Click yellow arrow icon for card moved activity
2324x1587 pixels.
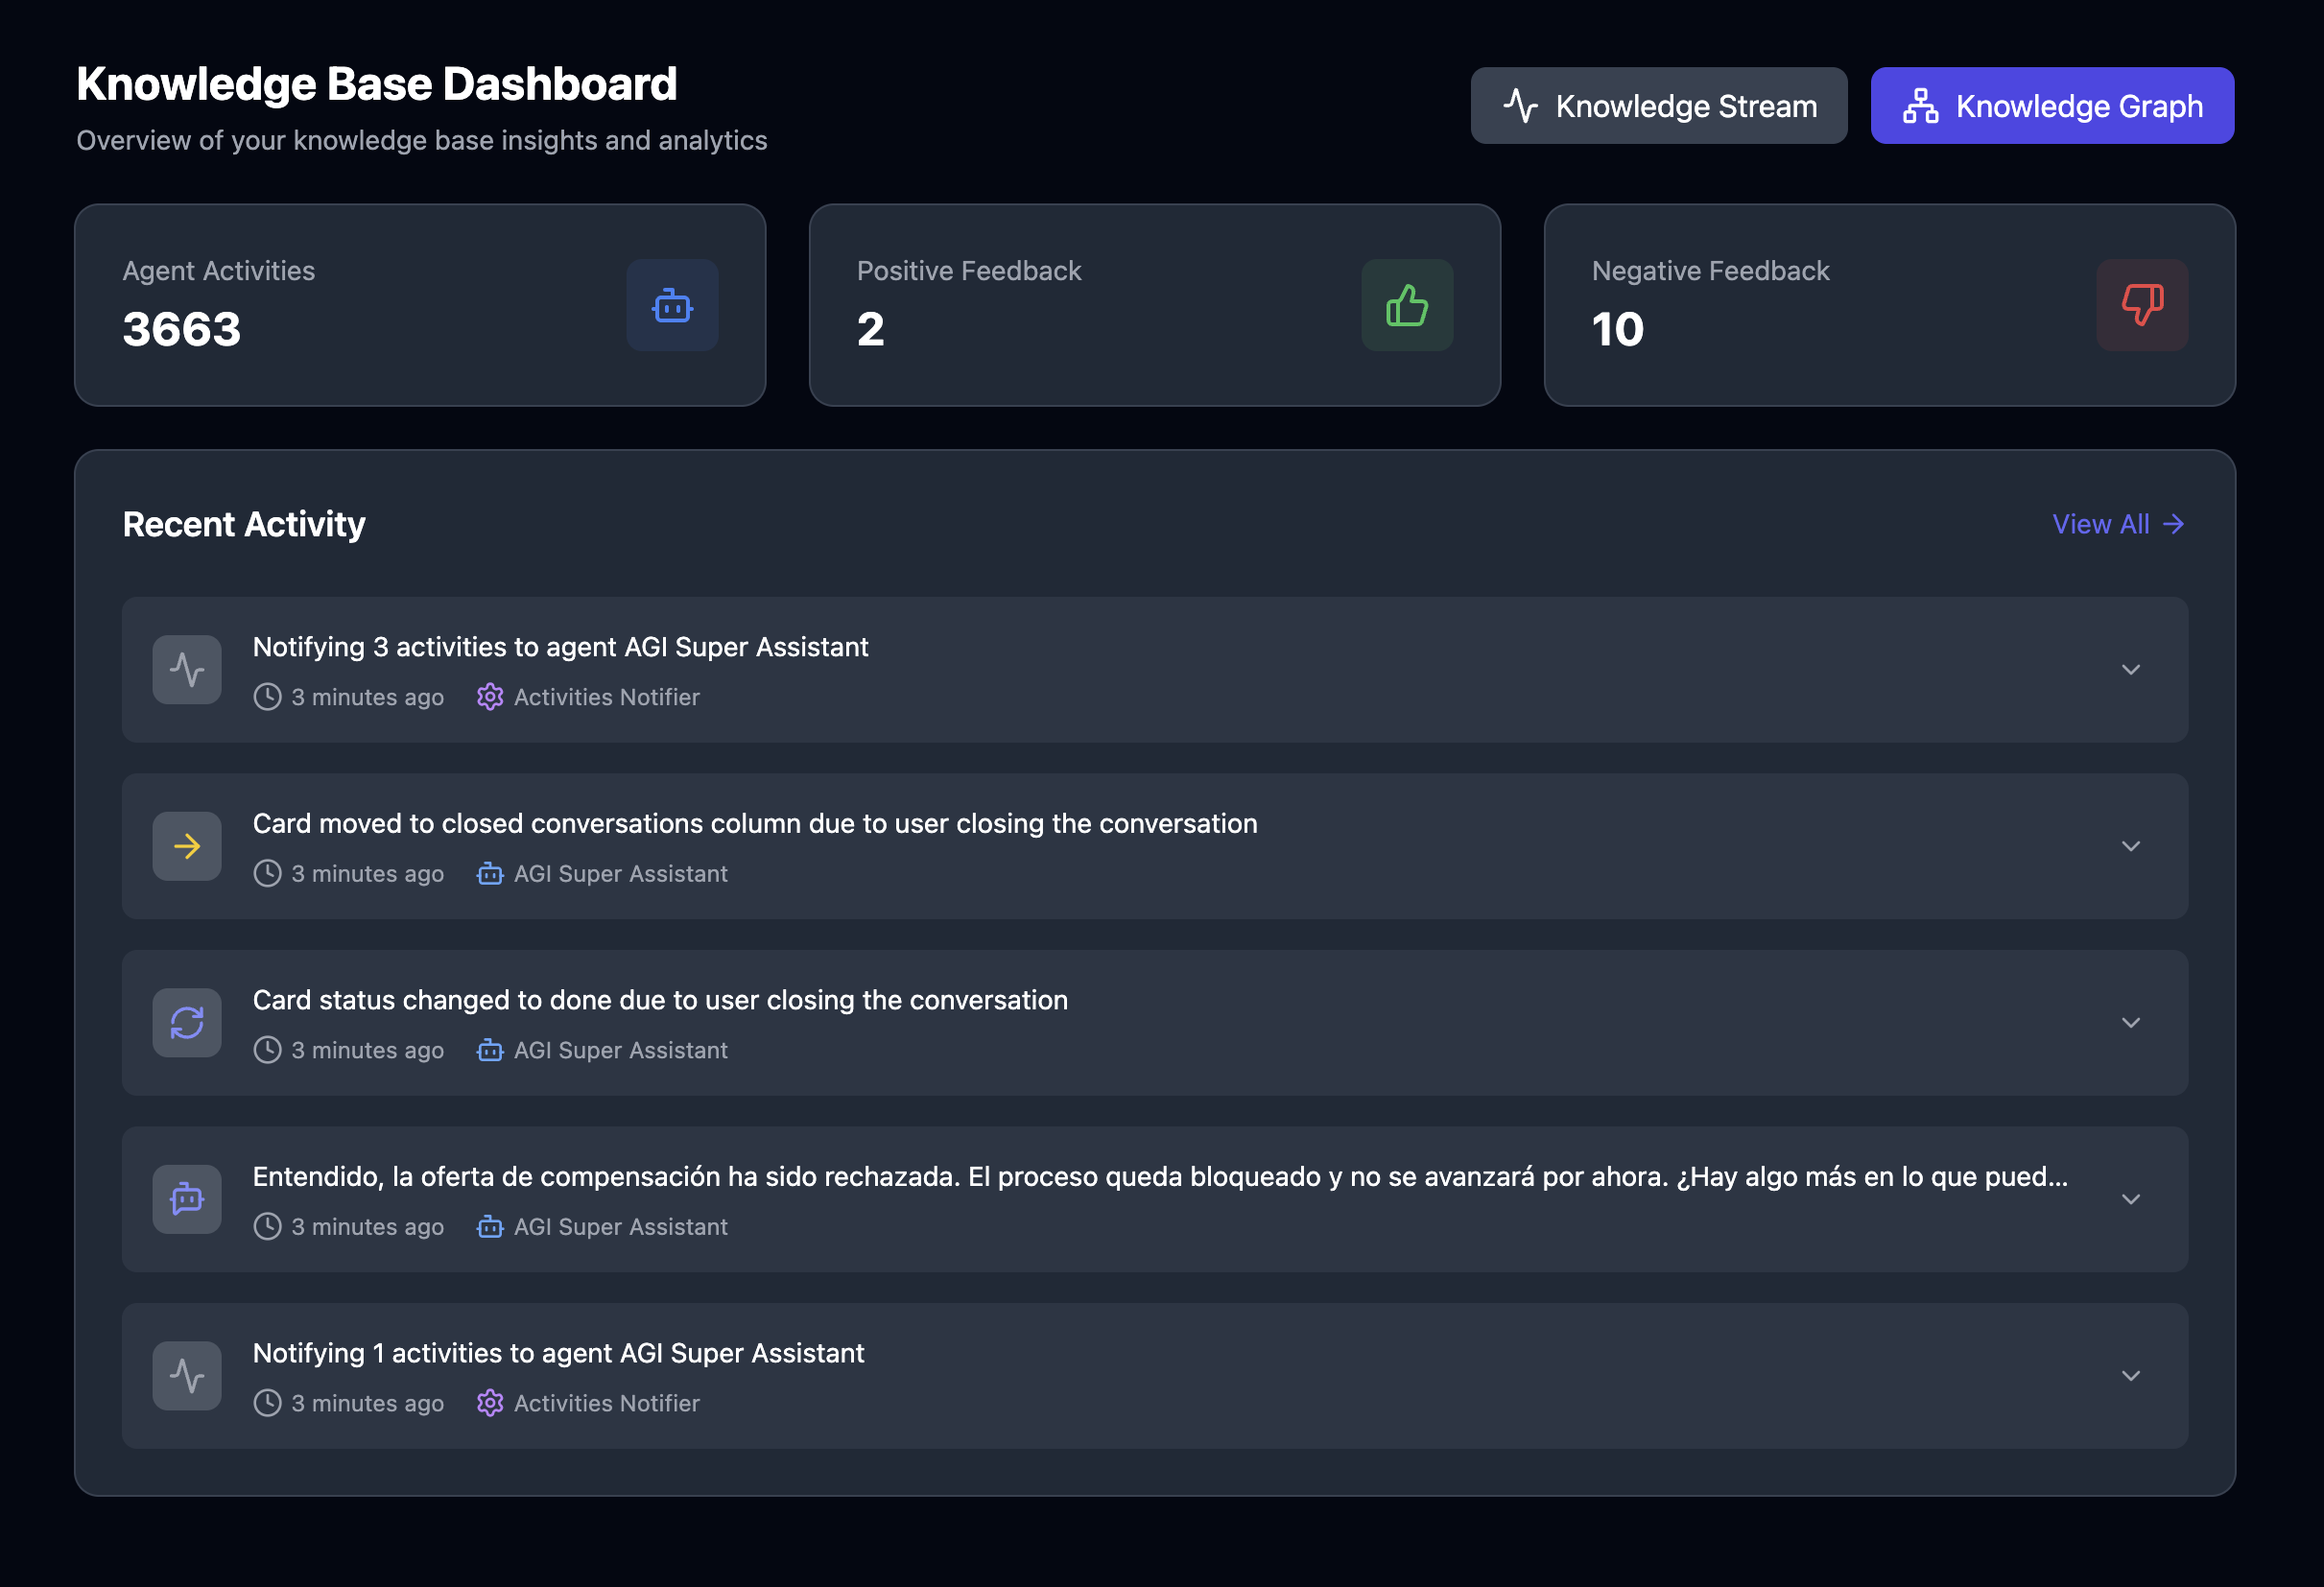pyautogui.click(x=187, y=846)
